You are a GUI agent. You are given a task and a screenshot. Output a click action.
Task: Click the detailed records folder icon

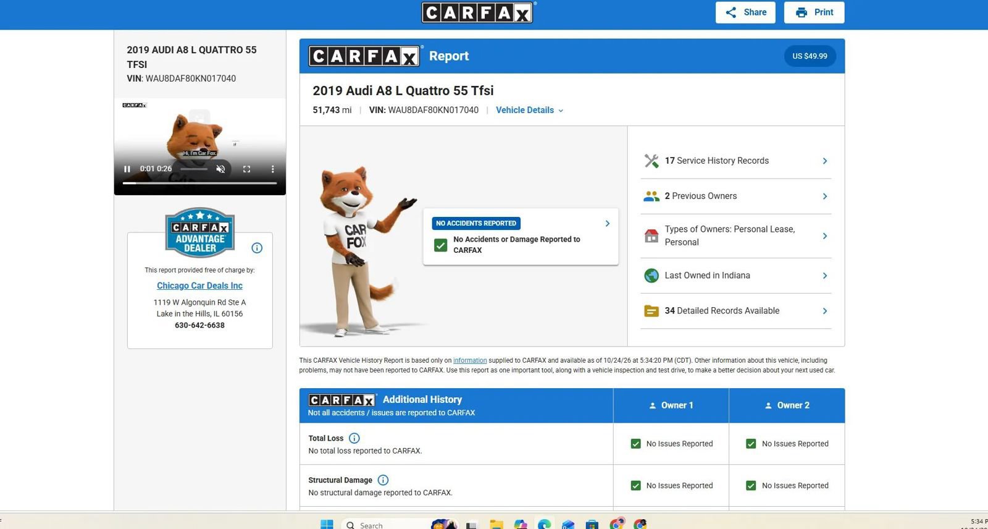click(x=651, y=311)
